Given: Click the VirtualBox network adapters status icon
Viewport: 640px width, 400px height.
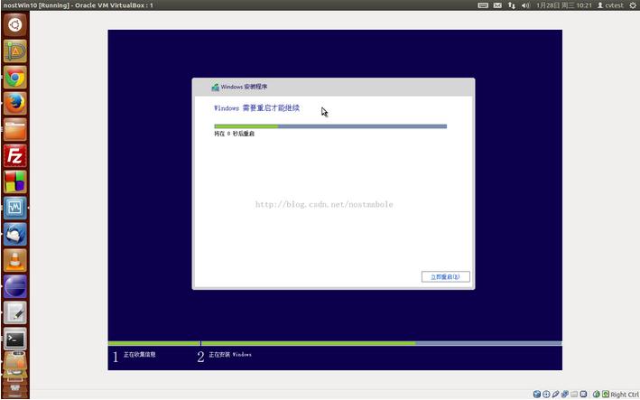Looking at the screenshot, I should pos(565,395).
